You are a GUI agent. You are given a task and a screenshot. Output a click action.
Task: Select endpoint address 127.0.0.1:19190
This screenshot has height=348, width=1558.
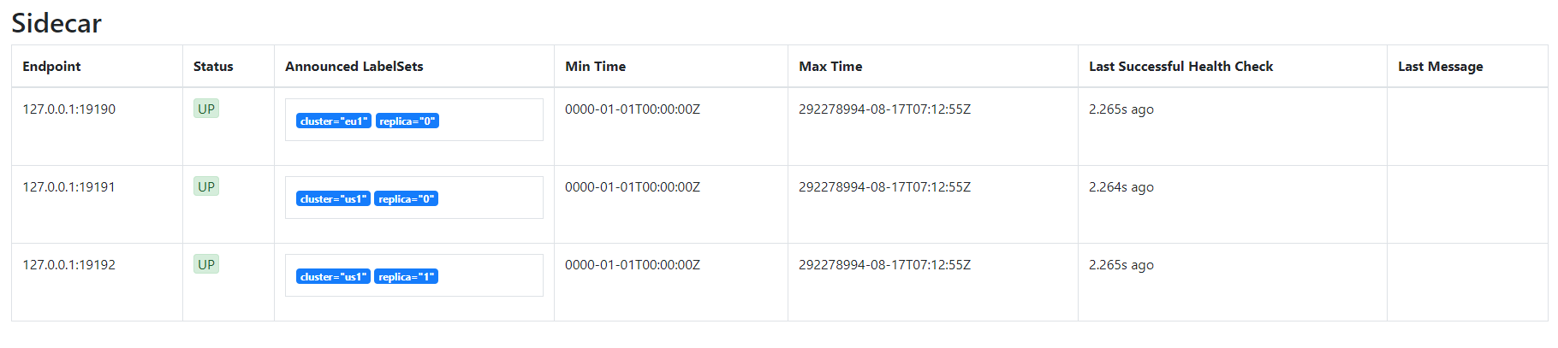click(x=69, y=109)
